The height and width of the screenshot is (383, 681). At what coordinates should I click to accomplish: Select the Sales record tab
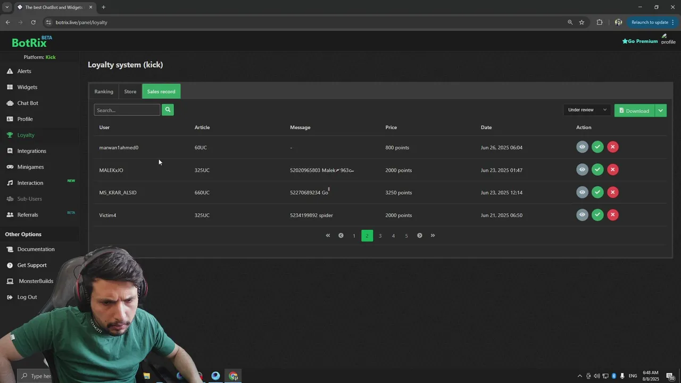[161, 91]
